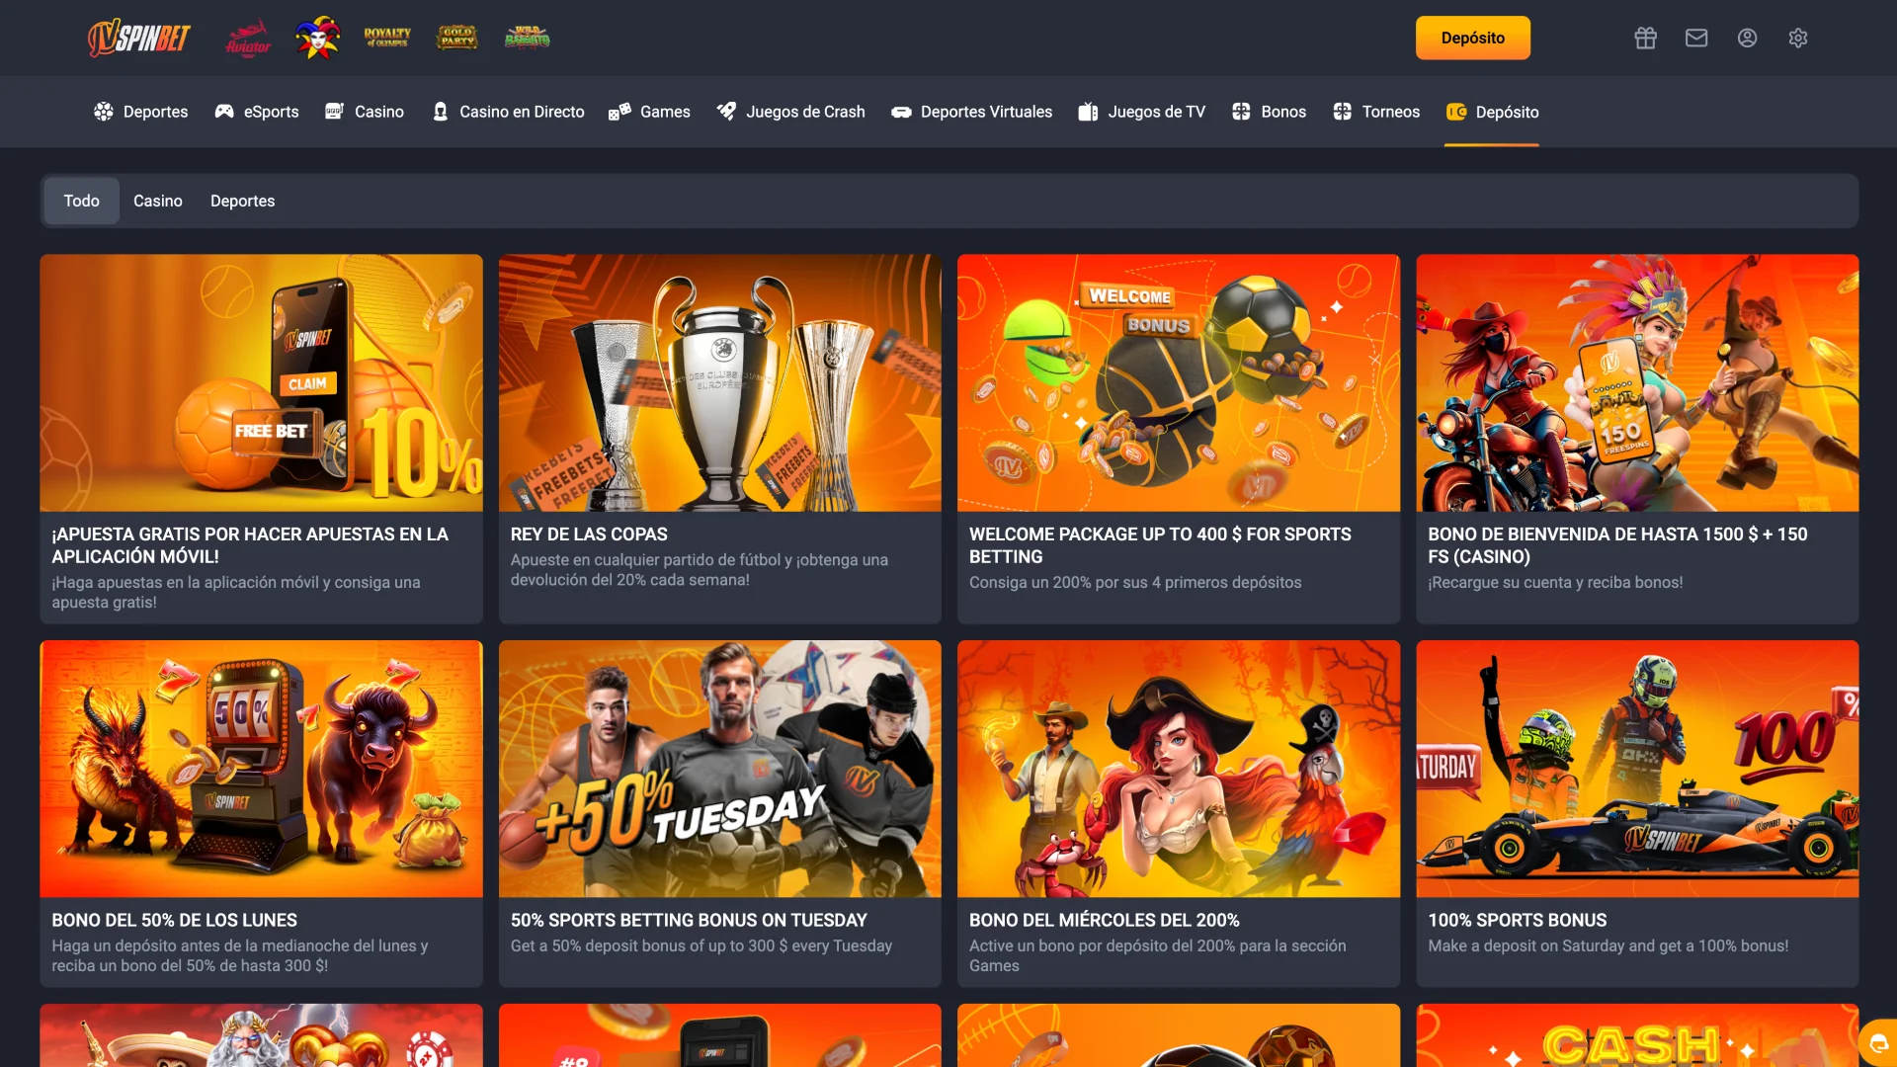
Task: Open the messages envelope icon
Action: (1696, 38)
